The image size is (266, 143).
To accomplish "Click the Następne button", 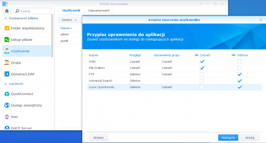I will 228,138.
